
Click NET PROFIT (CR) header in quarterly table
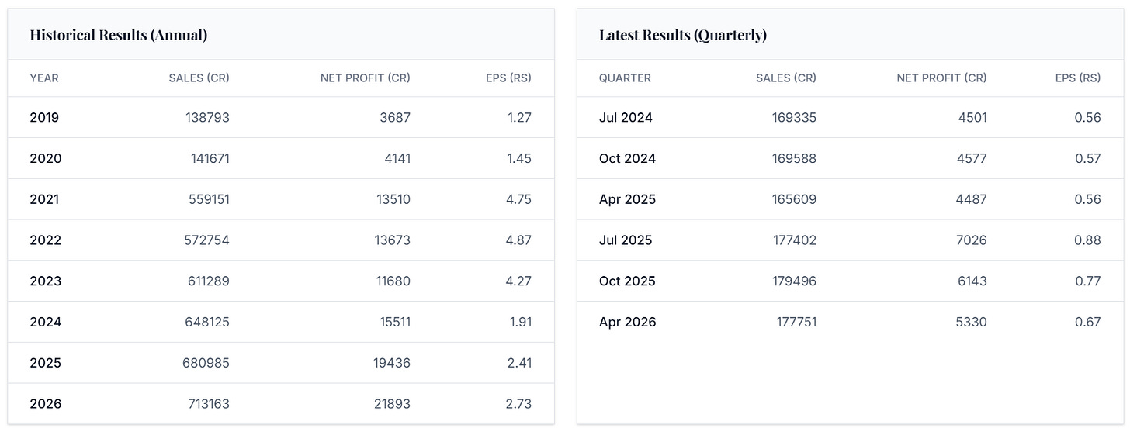tap(942, 78)
